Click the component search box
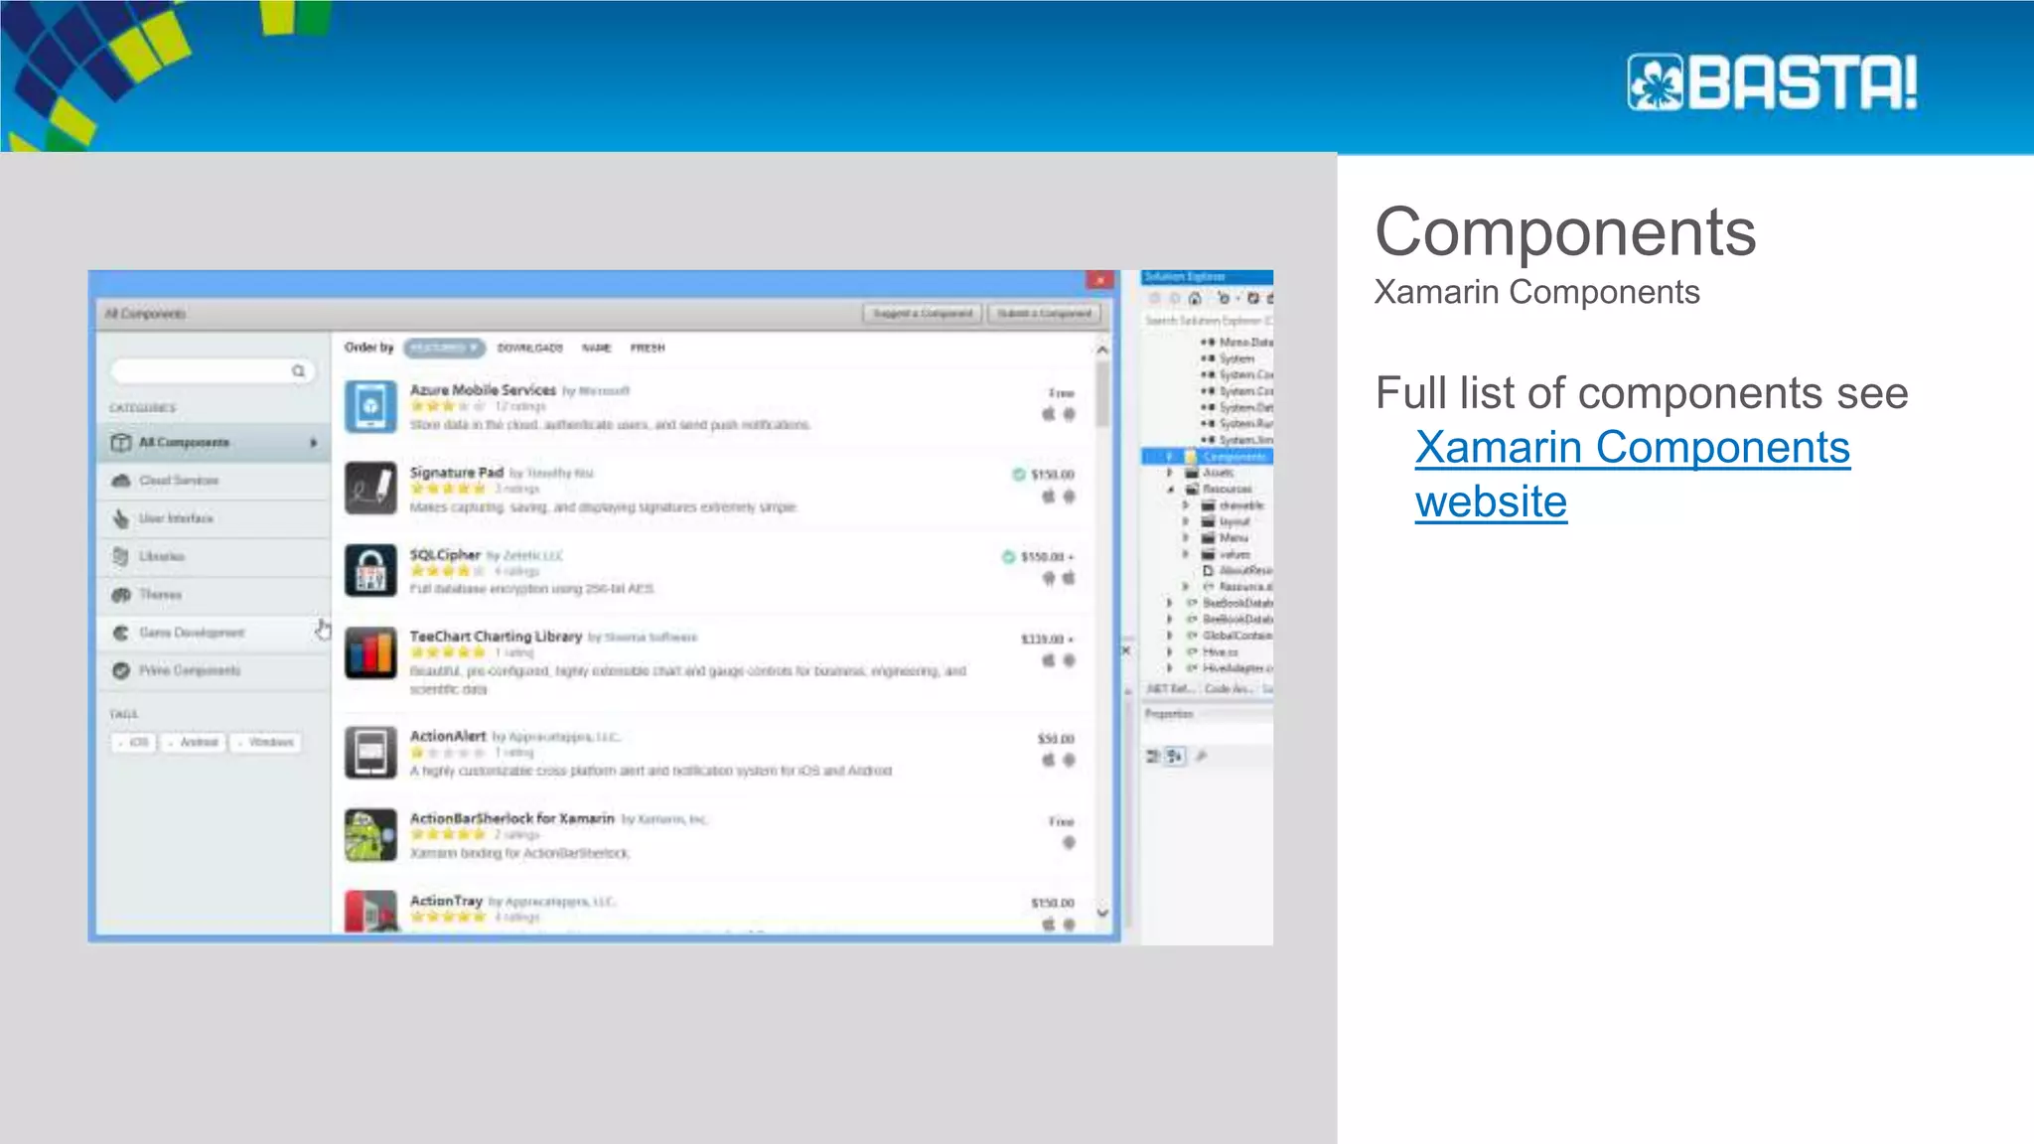Screen dimensions: 2034x1144 tap(212, 370)
